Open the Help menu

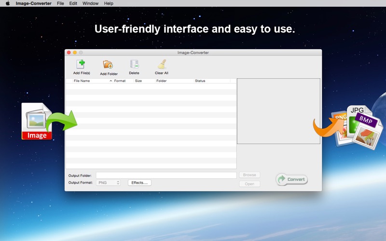[x=109, y=3]
